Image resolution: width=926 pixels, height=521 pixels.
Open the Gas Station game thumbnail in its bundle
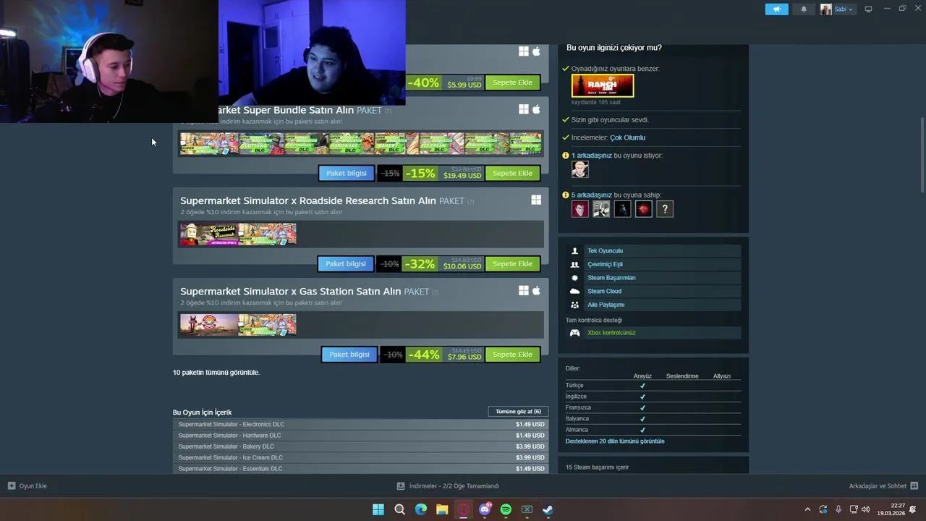click(x=209, y=325)
